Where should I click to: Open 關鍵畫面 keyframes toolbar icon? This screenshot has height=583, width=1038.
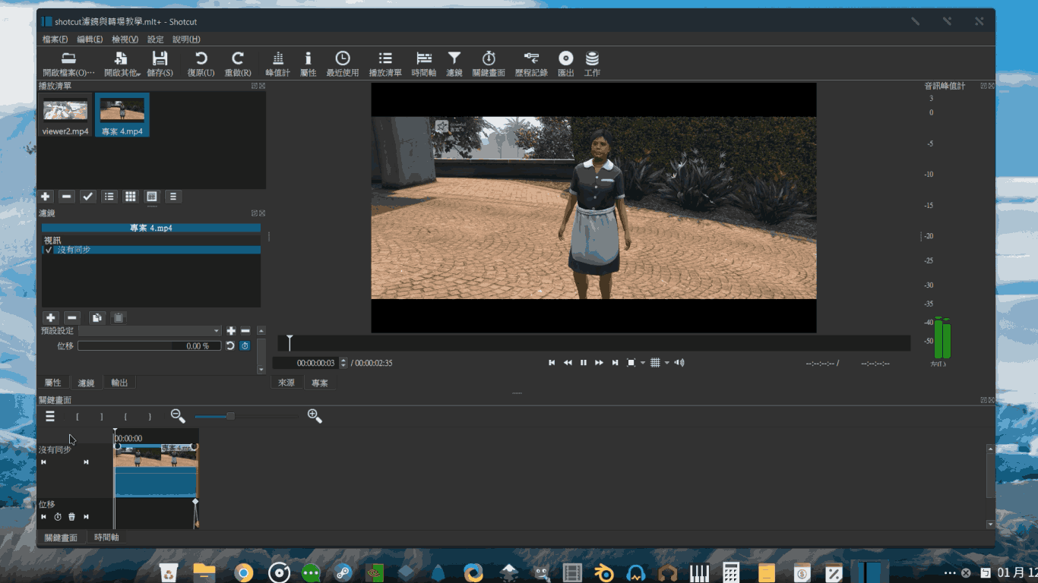pyautogui.click(x=489, y=64)
